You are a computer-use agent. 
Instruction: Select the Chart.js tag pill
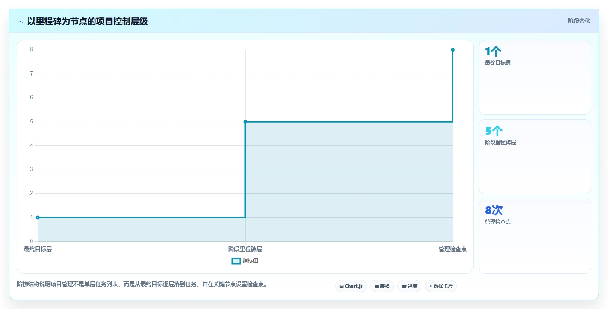[x=351, y=286]
